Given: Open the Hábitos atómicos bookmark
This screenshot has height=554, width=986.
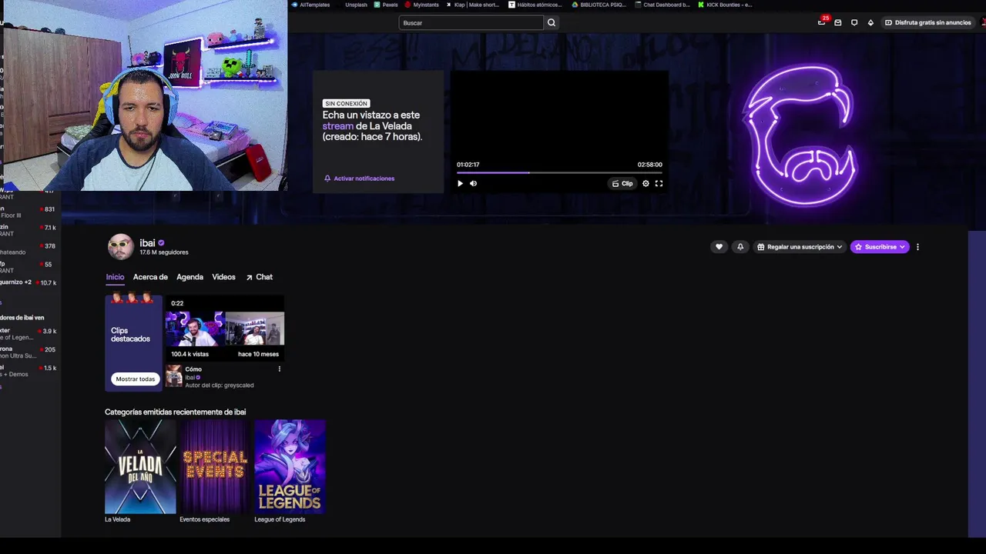Looking at the screenshot, I should [535, 5].
